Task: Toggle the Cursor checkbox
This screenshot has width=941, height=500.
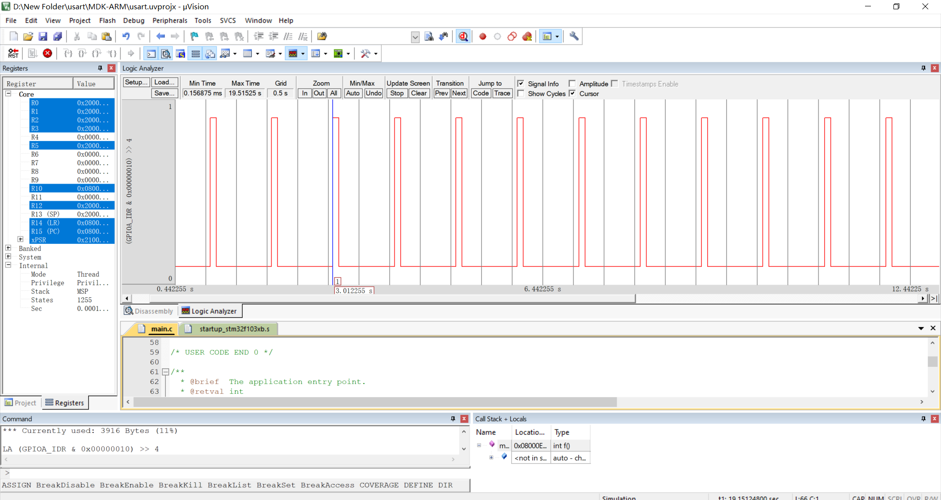Action: pyautogui.click(x=572, y=94)
